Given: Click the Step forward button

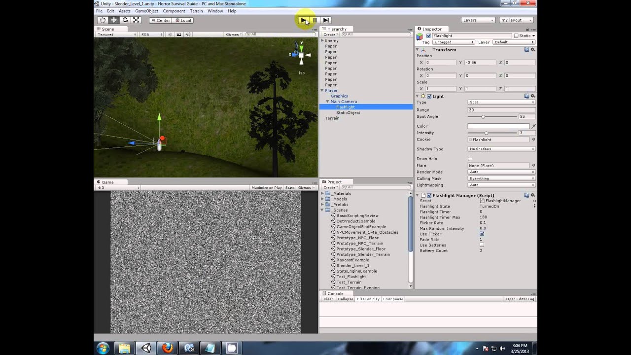Looking at the screenshot, I should tap(326, 20).
